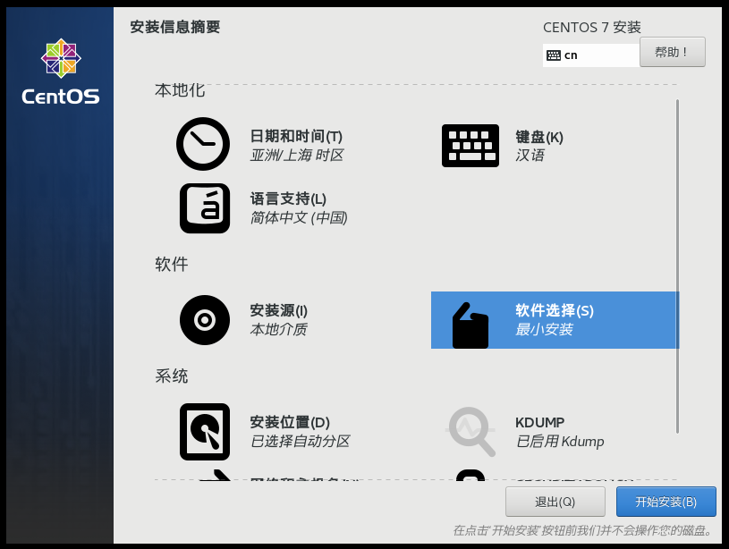Open 安装位置(D) settings

(x=290, y=422)
